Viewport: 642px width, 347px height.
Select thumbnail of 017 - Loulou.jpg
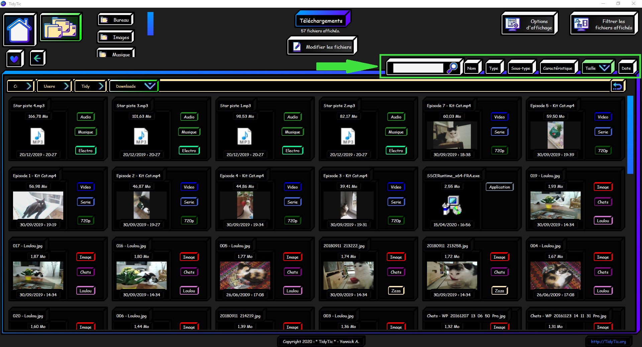click(x=38, y=275)
